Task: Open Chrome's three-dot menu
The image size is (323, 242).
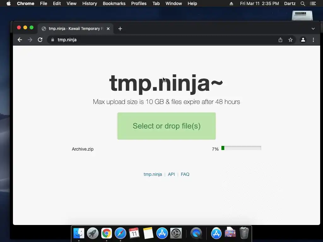Action: [313, 40]
